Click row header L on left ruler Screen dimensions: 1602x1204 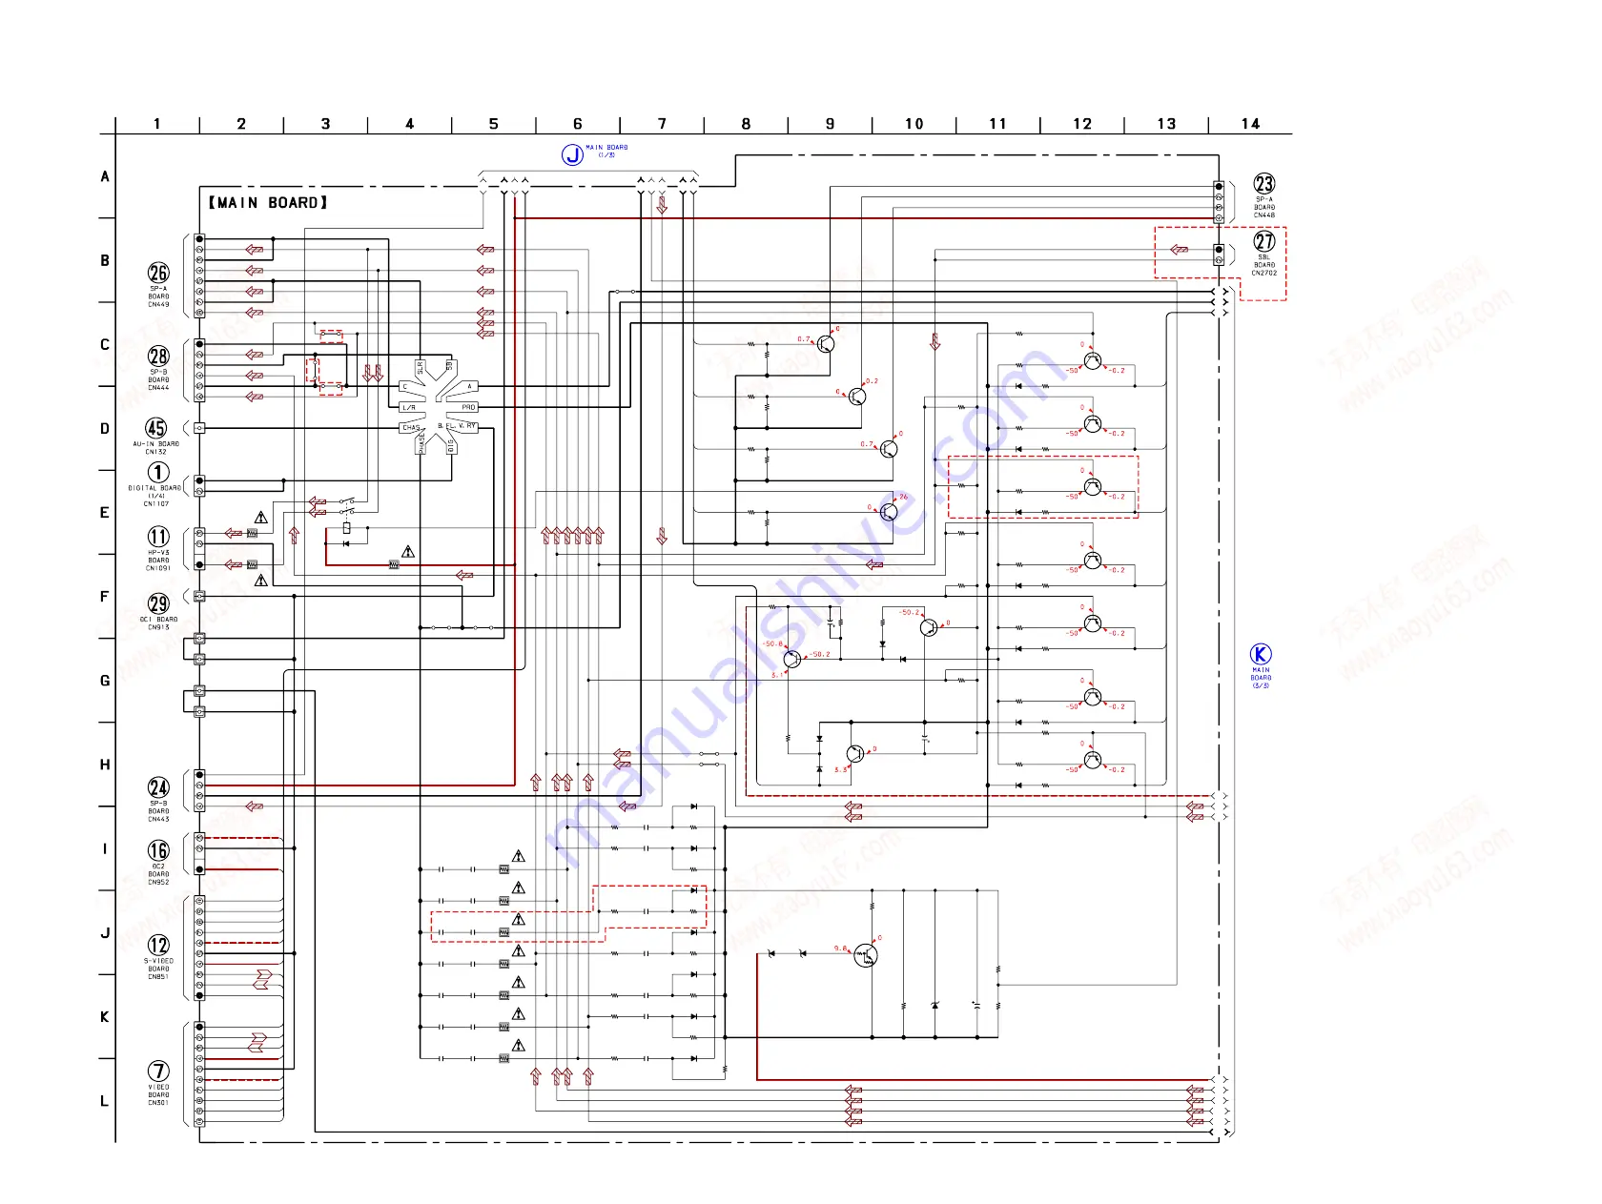(x=105, y=1101)
